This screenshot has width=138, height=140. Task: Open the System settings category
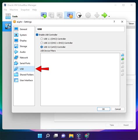(24, 35)
